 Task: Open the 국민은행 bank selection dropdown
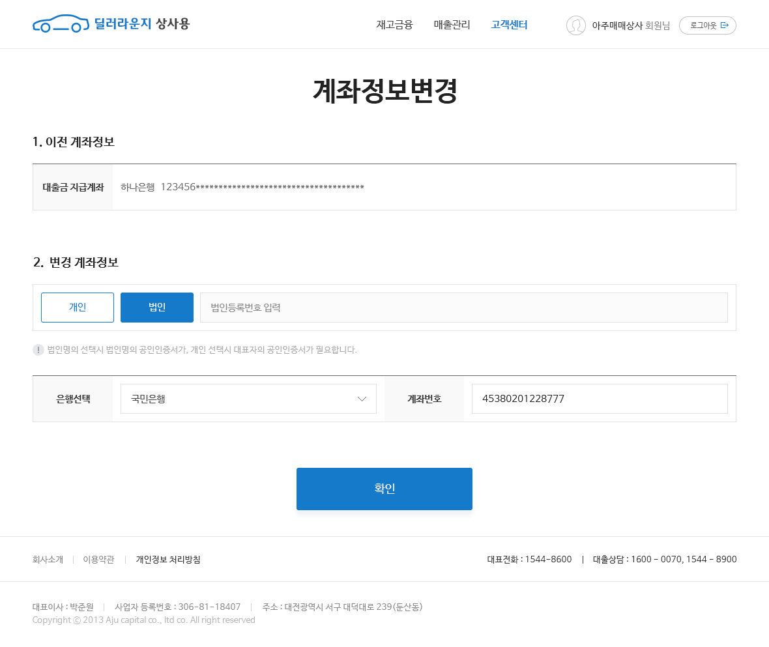tap(248, 398)
